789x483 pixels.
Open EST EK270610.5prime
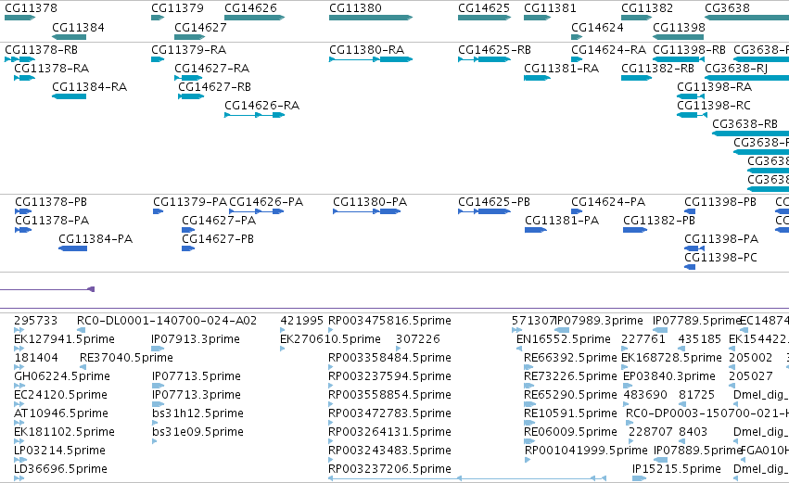click(331, 339)
